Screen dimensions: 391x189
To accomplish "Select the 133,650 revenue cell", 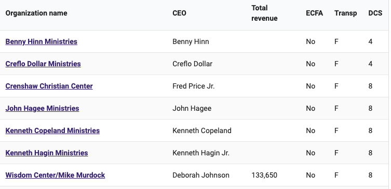I will coord(264,176).
